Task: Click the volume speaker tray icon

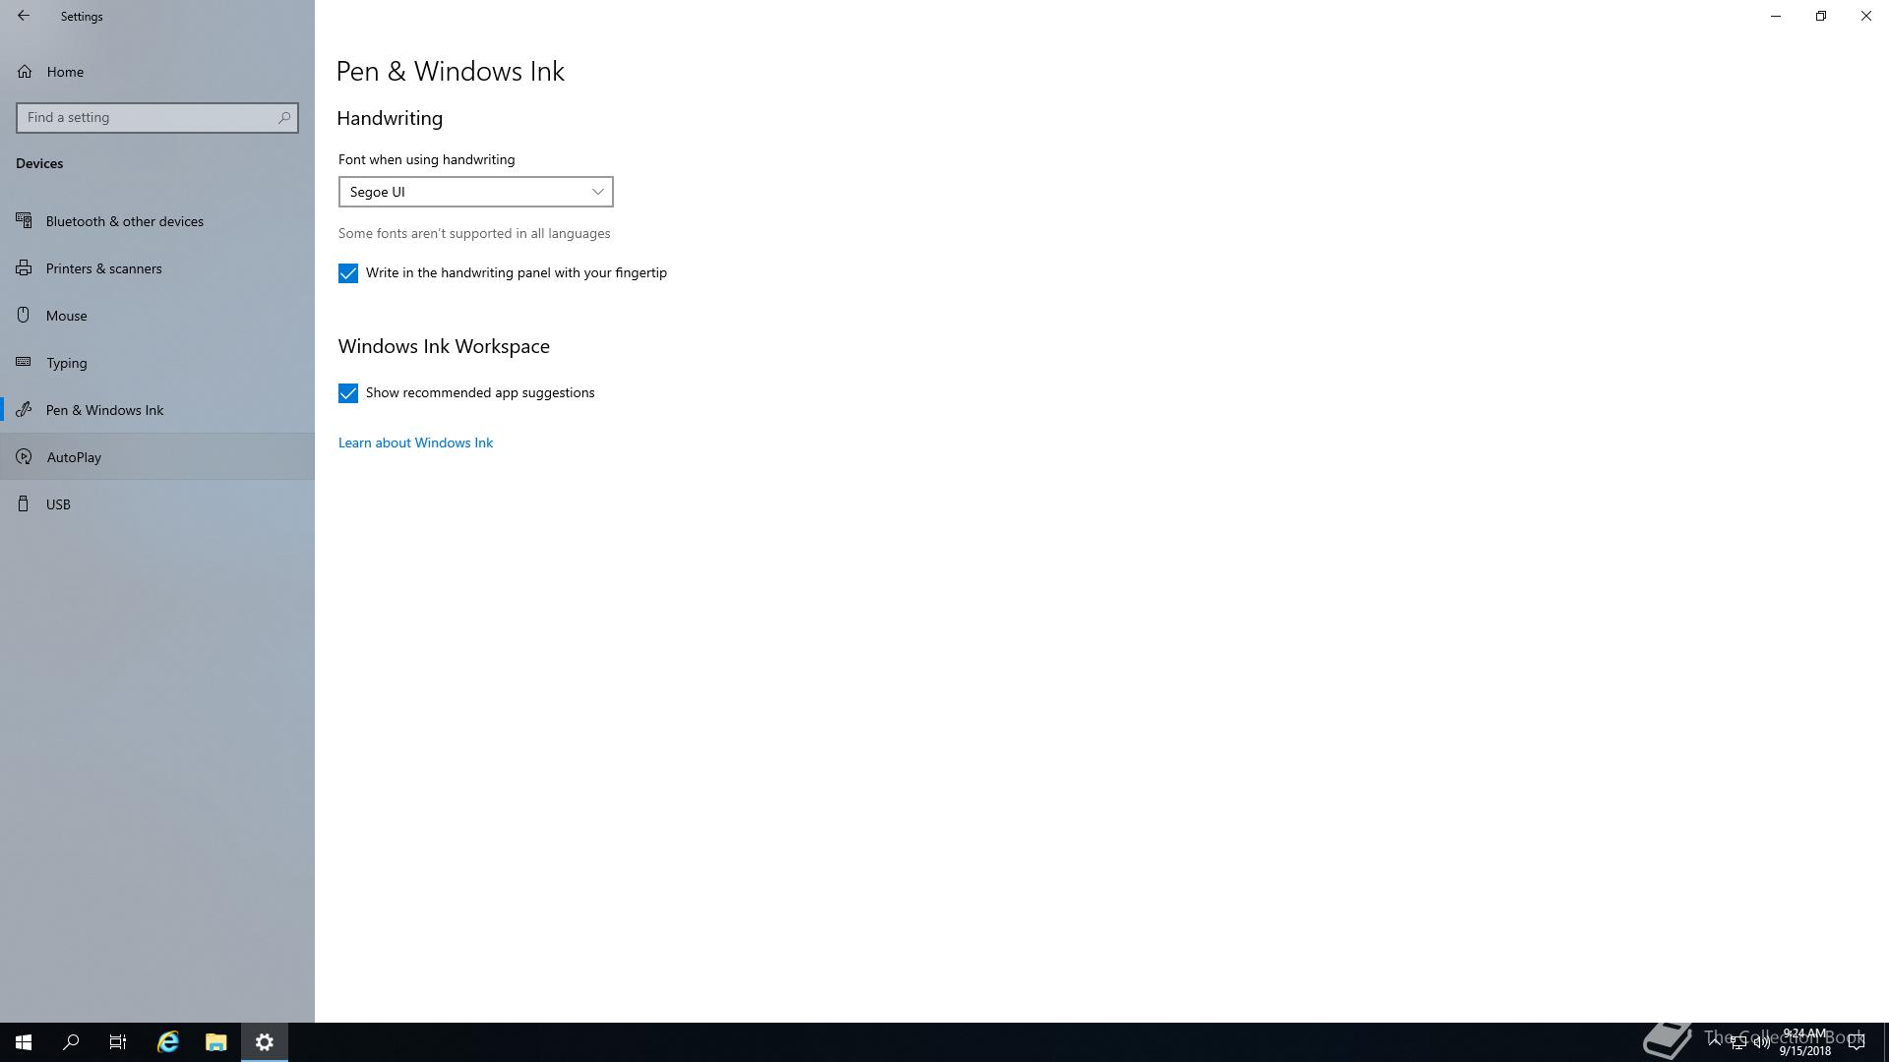Action: pos(1761,1042)
